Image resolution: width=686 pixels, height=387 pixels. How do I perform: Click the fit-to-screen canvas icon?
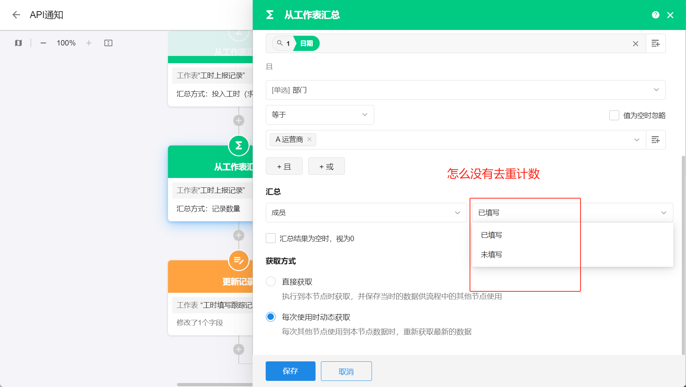tap(108, 43)
